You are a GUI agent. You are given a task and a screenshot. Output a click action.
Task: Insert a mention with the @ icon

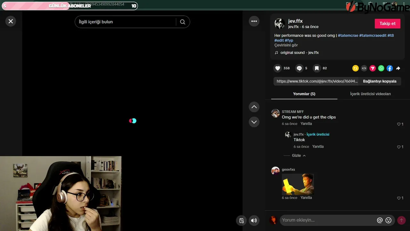point(380,220)
